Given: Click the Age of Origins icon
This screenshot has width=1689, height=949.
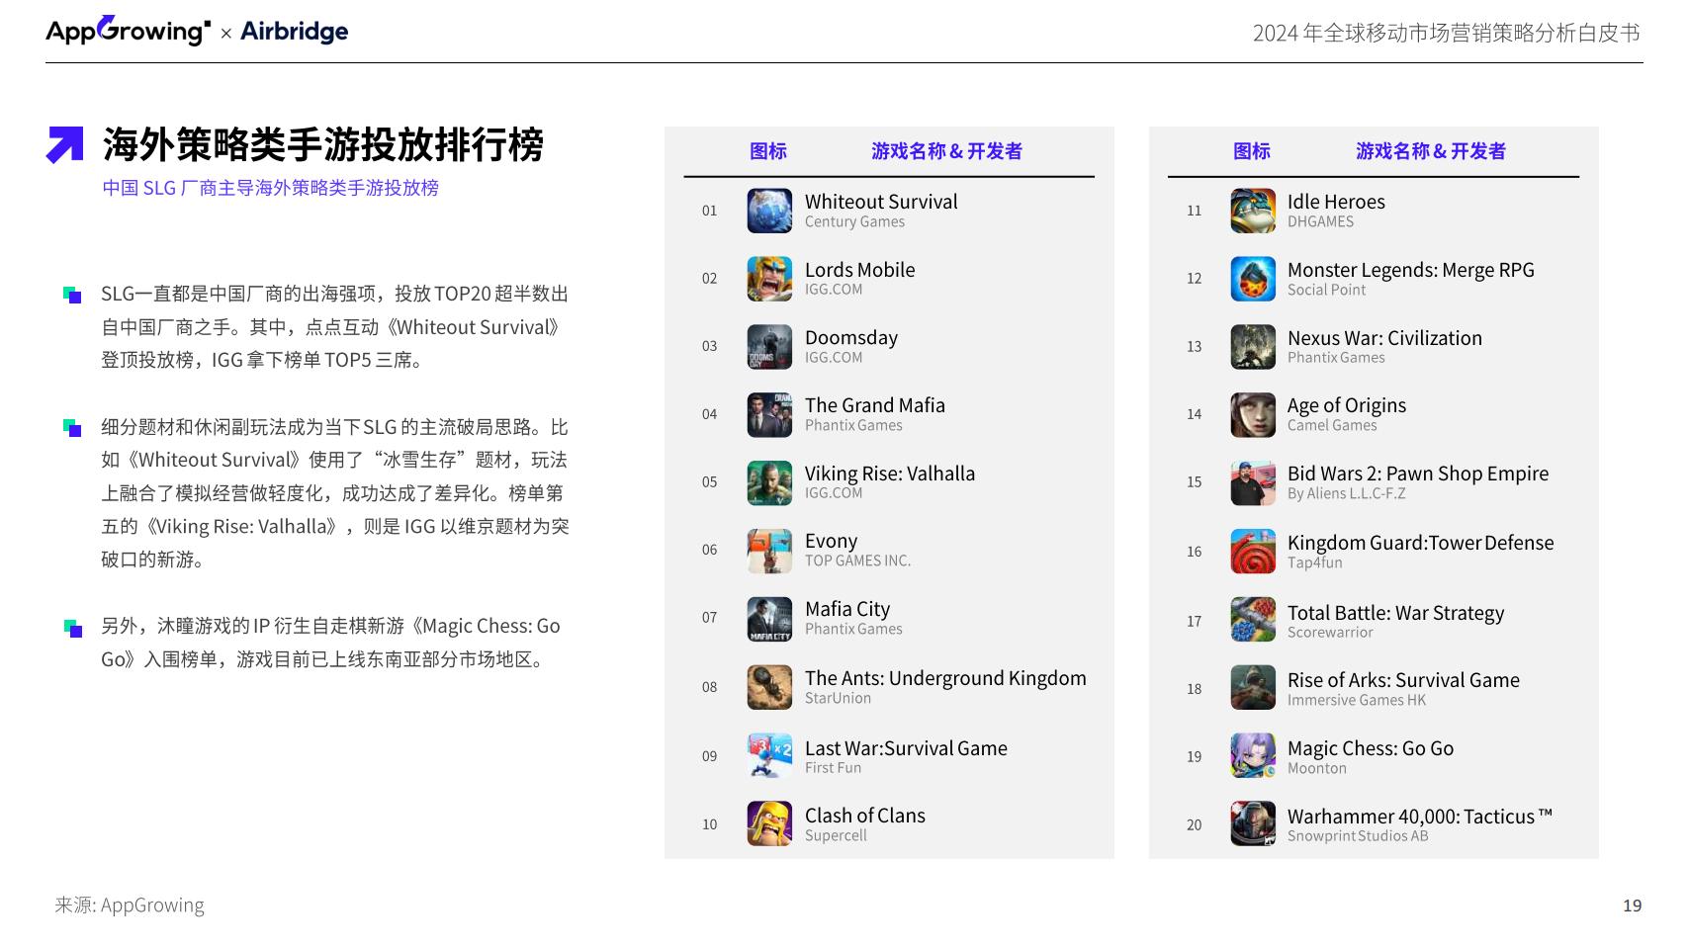Looking at the screenshot, I should 1253,415.
